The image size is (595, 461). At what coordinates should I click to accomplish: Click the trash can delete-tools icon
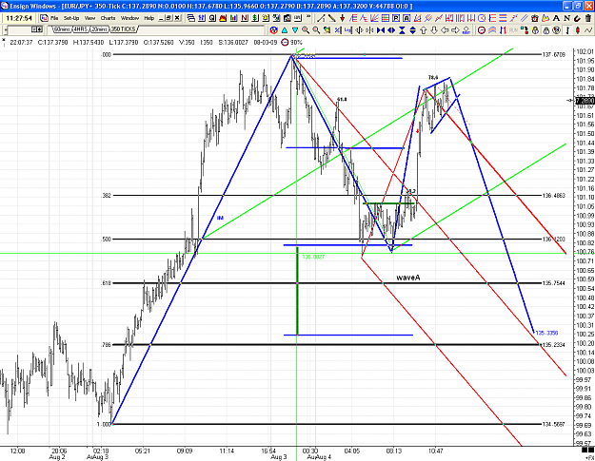[x=588, y=18]
